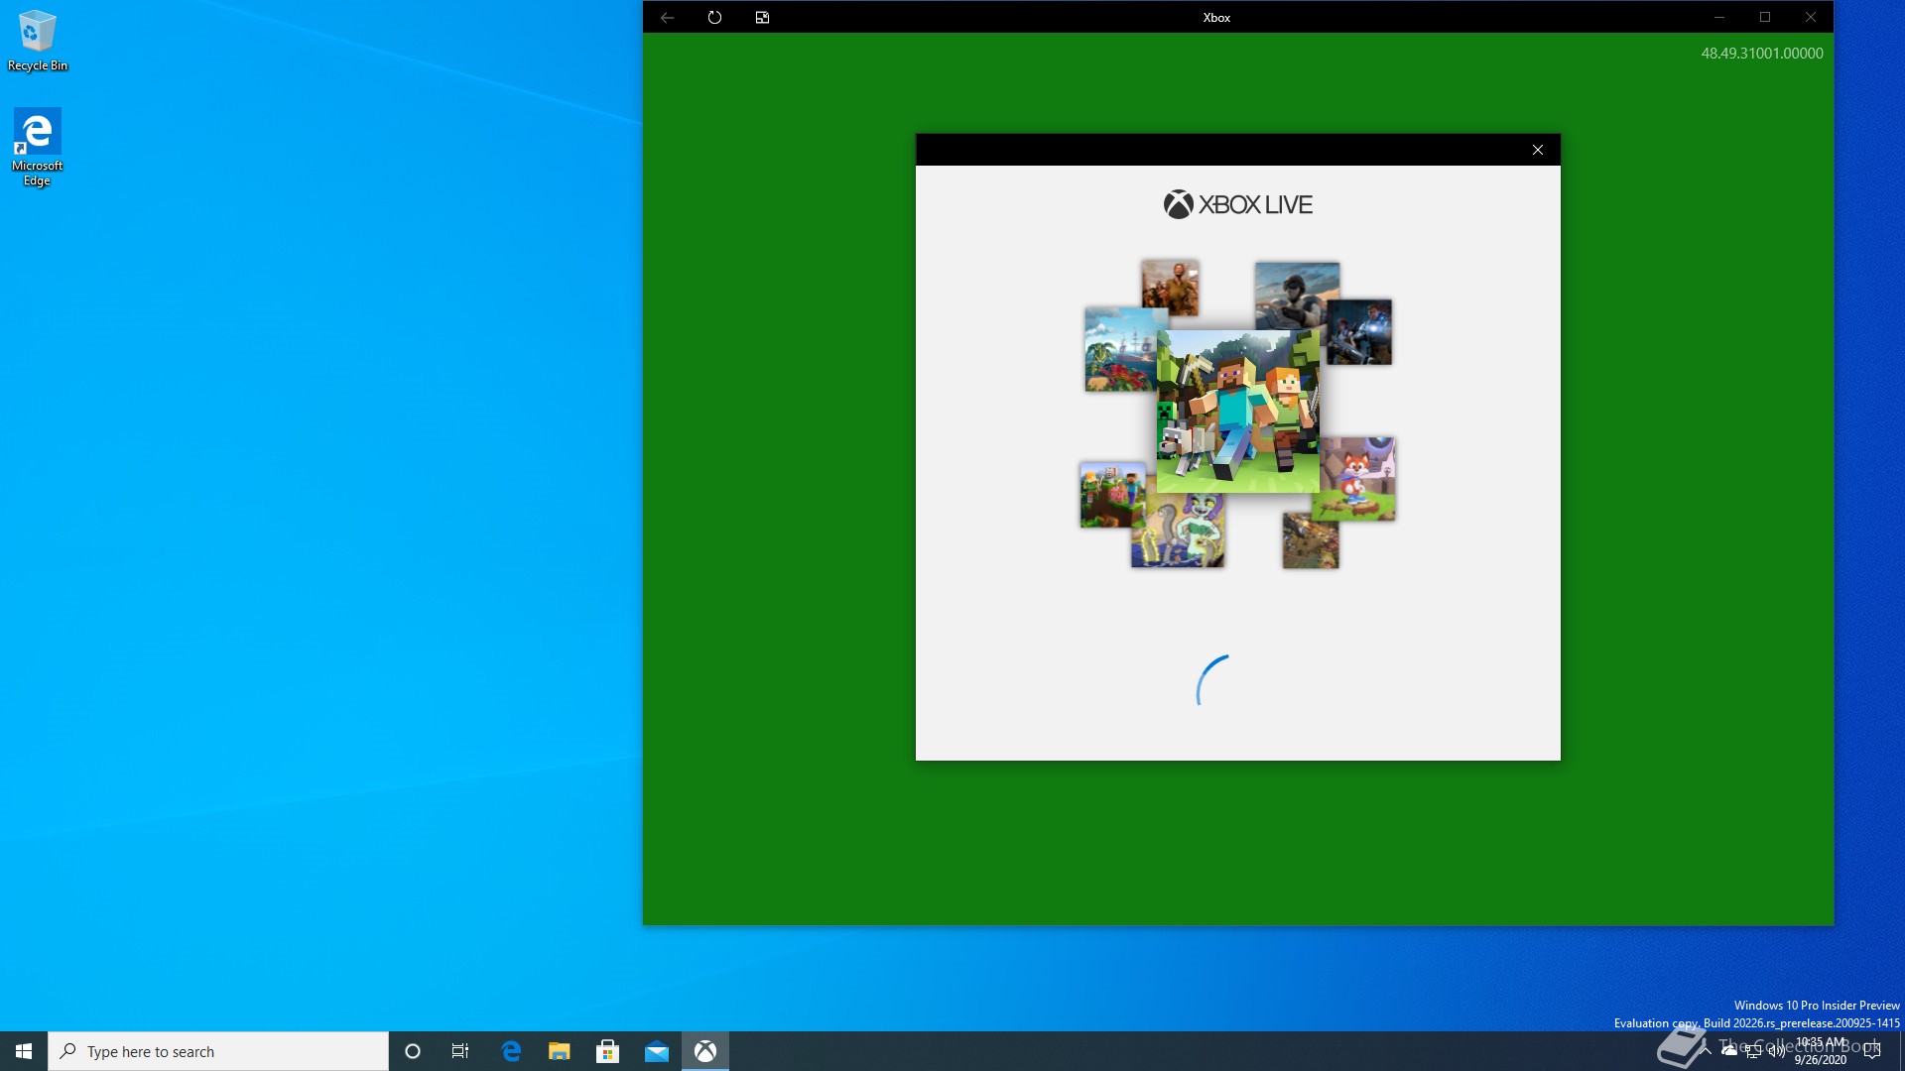This screenshot has width=1905, height=1071.
Task: Click the fox character game thumbnail
Action: tap(1355, 478)
